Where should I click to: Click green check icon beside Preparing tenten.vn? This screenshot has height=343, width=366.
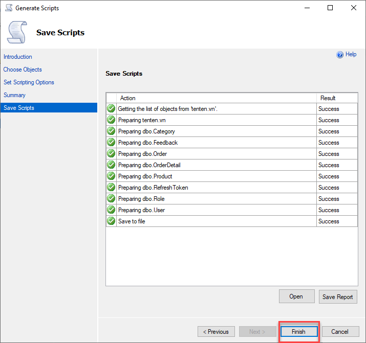point(111,120)
